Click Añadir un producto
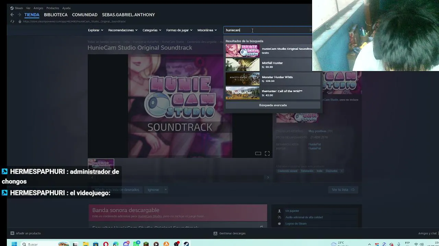This screenshot has height=246, width=439. click(x=26, y=233)
